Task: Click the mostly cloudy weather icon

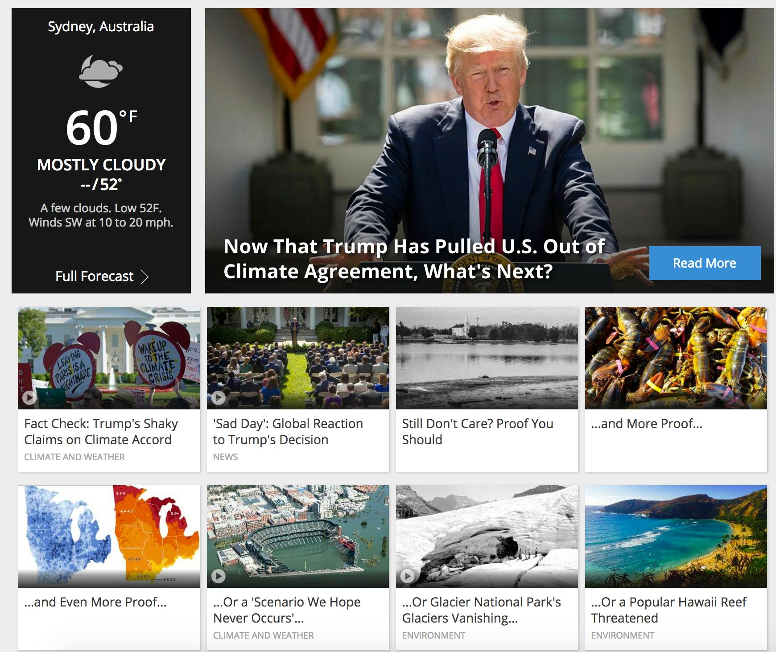Action: (101, 71)
